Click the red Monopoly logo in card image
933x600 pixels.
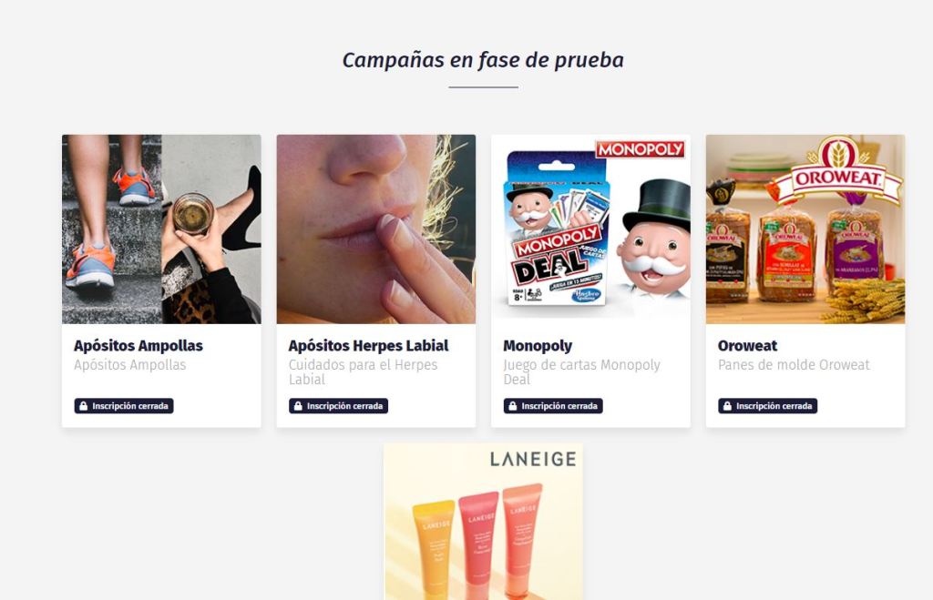tap(641, 149)
